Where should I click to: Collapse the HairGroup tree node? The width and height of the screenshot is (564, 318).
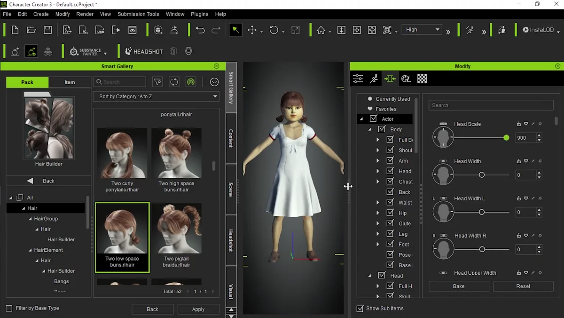coord(30,219)
